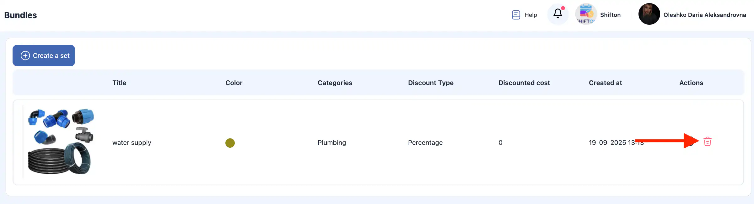Click the Shifton company logo
Screen dimensions: 754x204
click(x=586, y=14)
